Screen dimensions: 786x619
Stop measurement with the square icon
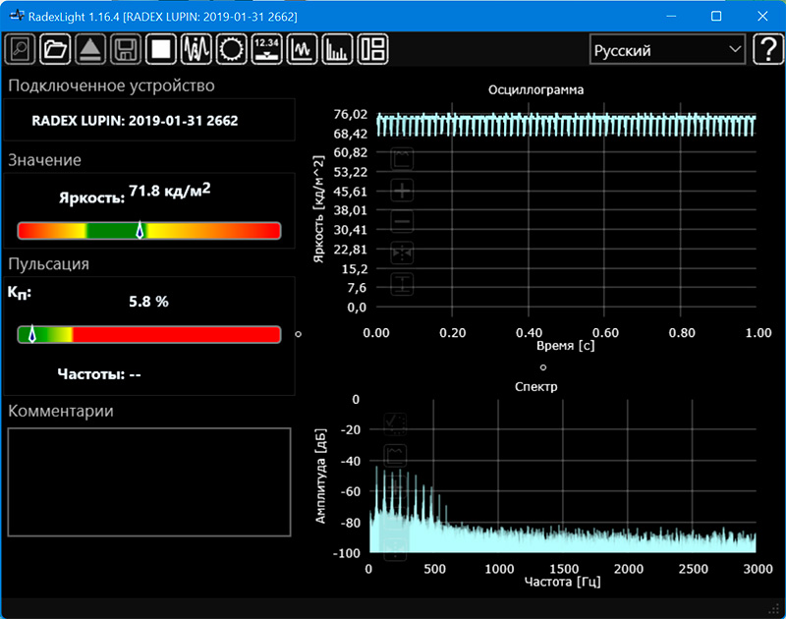tap(160, 49)
